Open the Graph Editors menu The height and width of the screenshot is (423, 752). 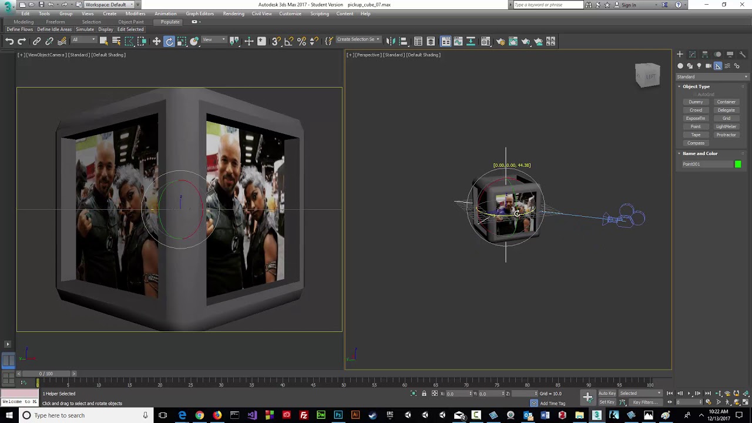tap(200, 14)
